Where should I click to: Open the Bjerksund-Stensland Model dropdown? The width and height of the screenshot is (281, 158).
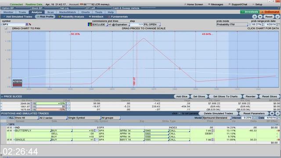pos(216,118)
